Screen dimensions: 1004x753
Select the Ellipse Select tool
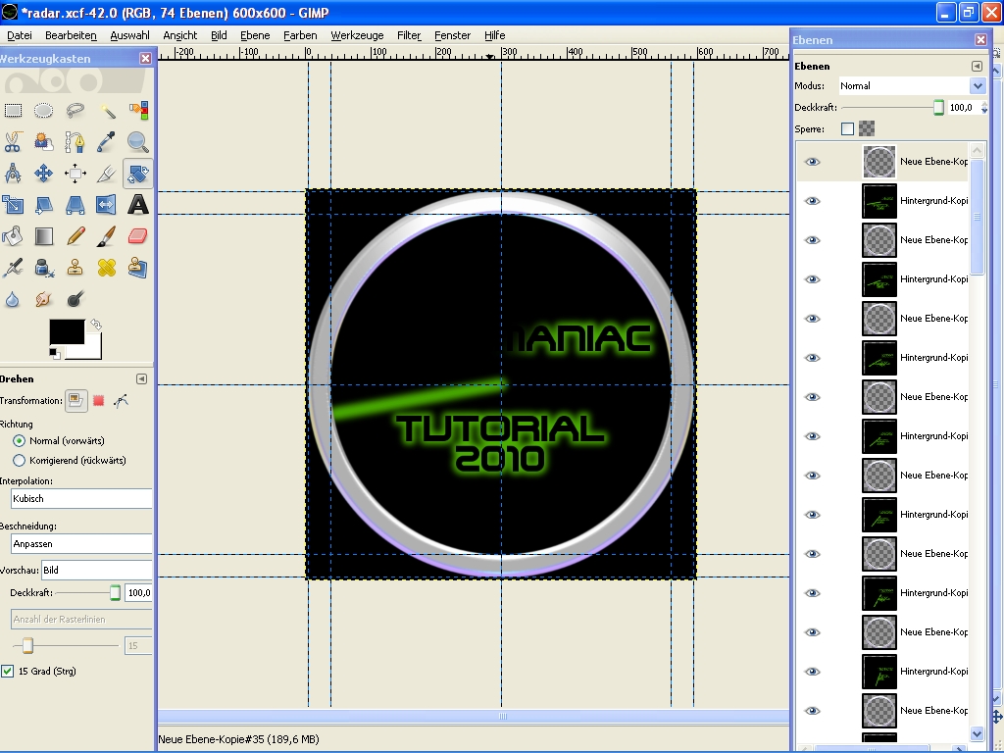click(43, 111)
